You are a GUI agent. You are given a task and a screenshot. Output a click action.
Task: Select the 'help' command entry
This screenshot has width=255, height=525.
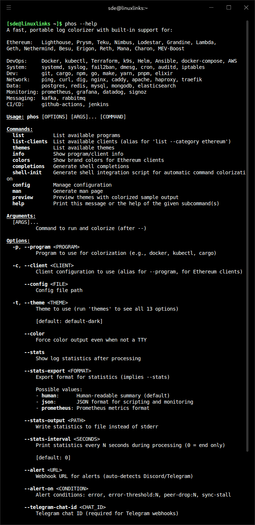coord(18,203)
